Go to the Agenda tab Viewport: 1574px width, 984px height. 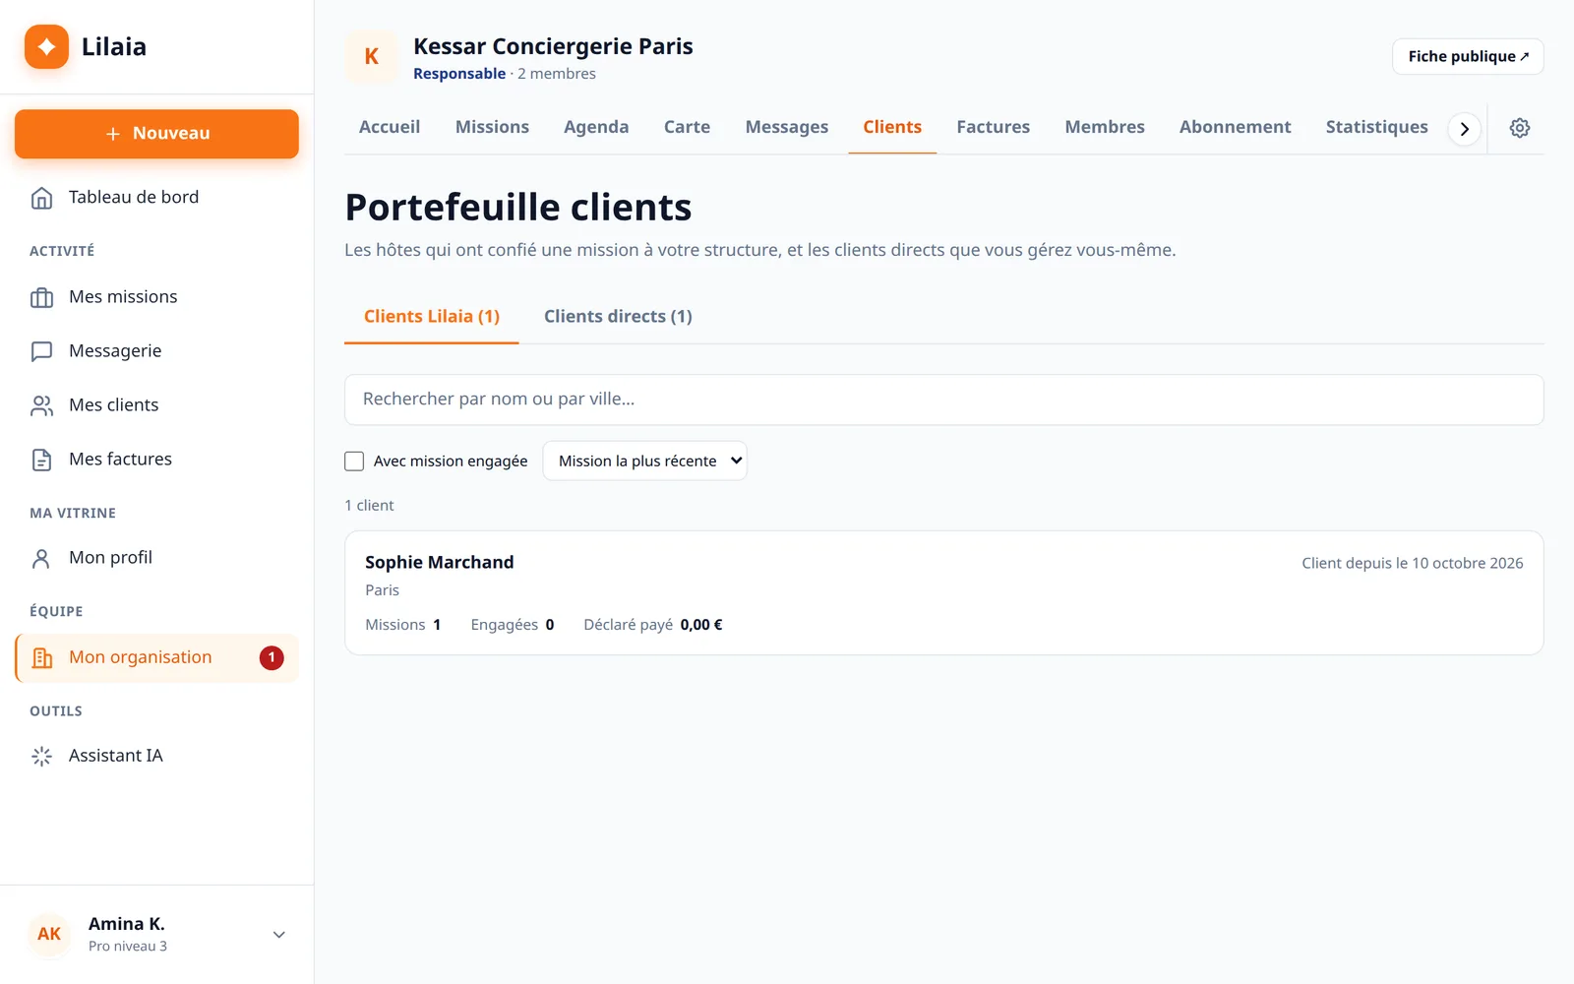click(596, 127)
